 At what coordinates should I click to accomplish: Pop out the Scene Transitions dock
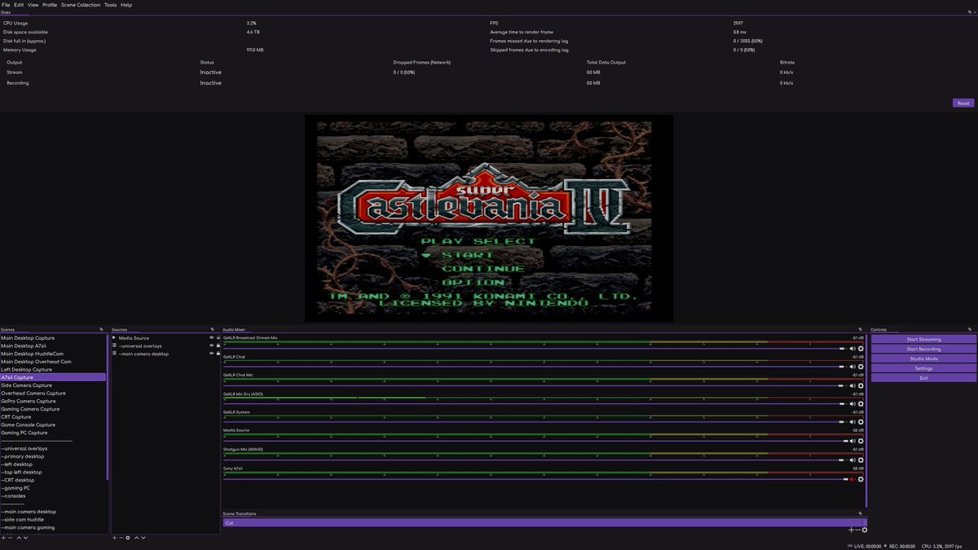(x=861, y=513)
